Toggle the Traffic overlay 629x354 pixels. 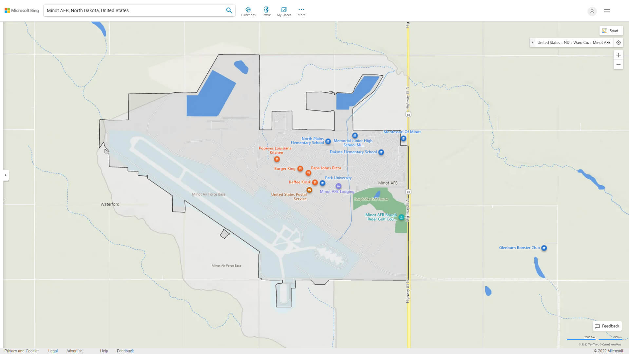[x=266, y=11]
